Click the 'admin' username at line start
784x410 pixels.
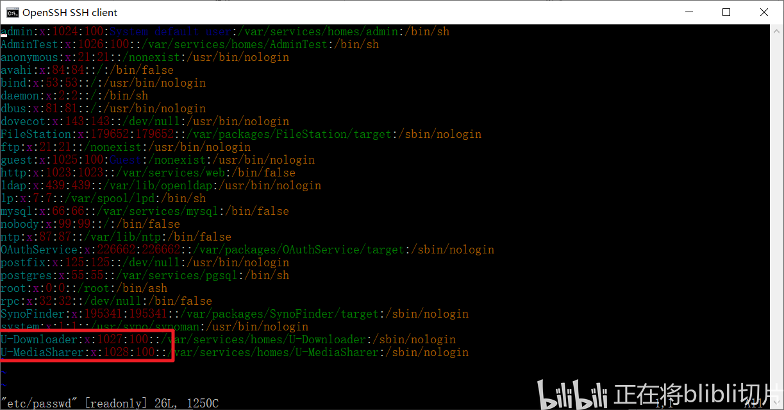[x=16, y=31]
